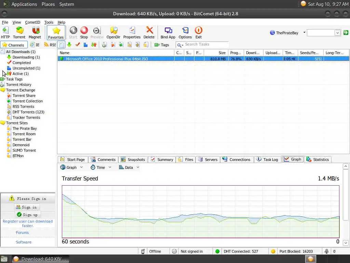Open the Time dropdown
This screenshot has width=350, height=263.
point(101,167)
